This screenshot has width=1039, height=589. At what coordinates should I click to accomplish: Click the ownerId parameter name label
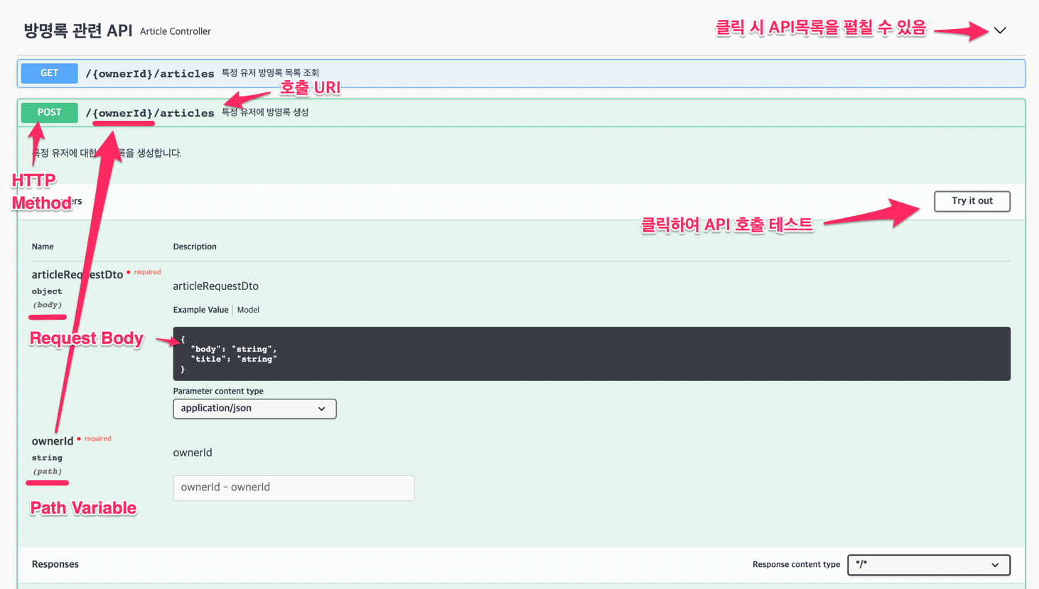point(53,441)
